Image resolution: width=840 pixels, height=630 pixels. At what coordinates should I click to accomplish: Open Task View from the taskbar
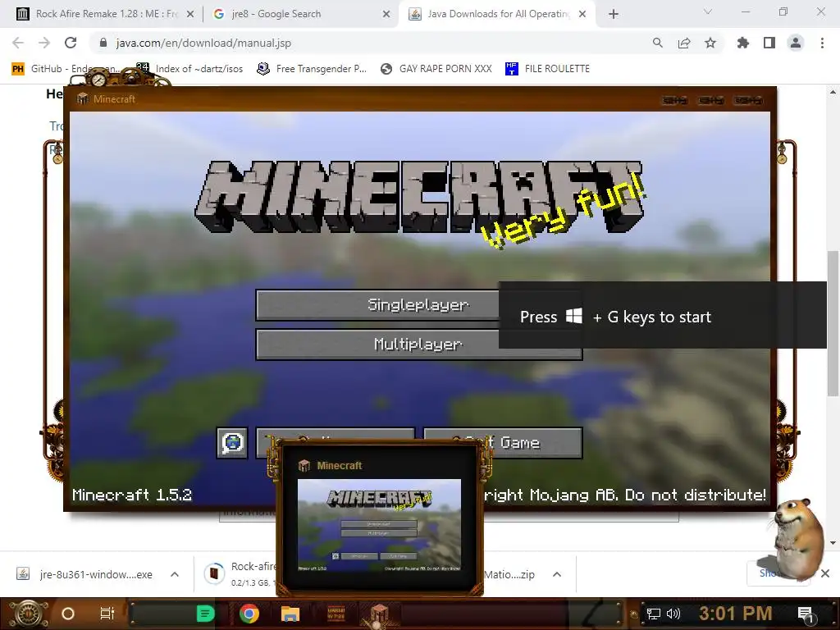tap(107, 614)
